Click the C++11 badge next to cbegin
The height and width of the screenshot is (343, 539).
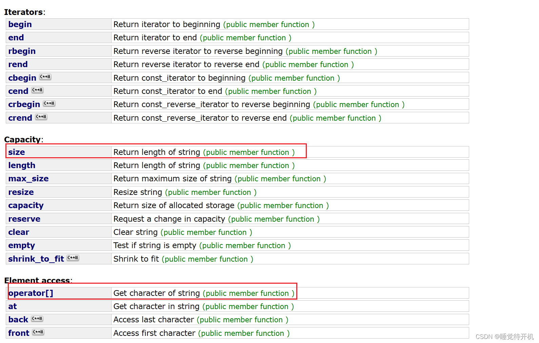pos(45,77)
